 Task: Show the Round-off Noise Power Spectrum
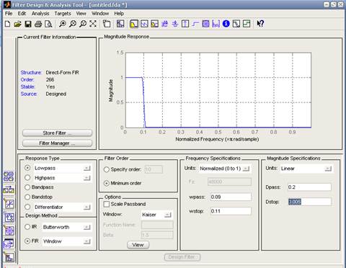coord(247,24)
